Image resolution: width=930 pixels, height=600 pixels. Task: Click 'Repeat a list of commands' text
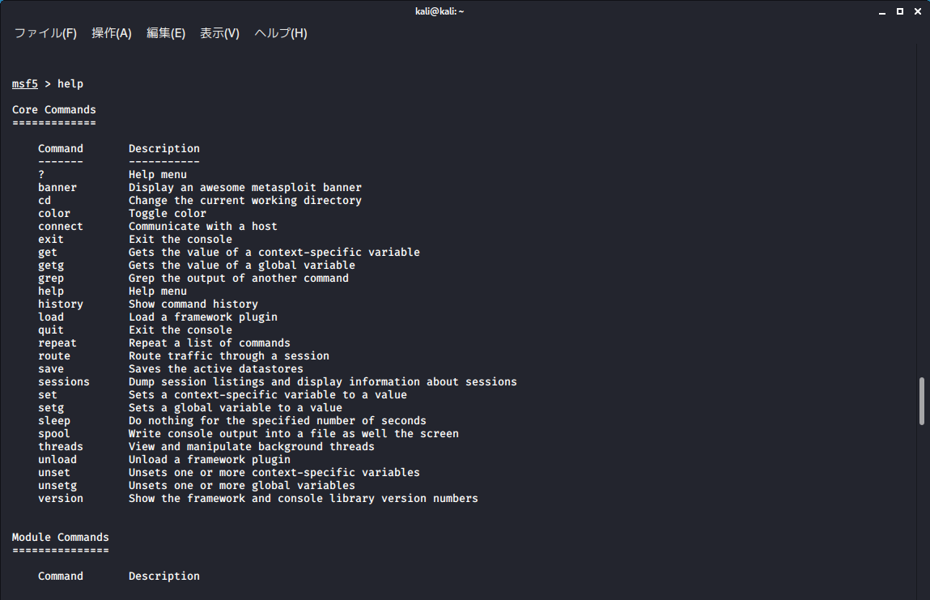210,343
